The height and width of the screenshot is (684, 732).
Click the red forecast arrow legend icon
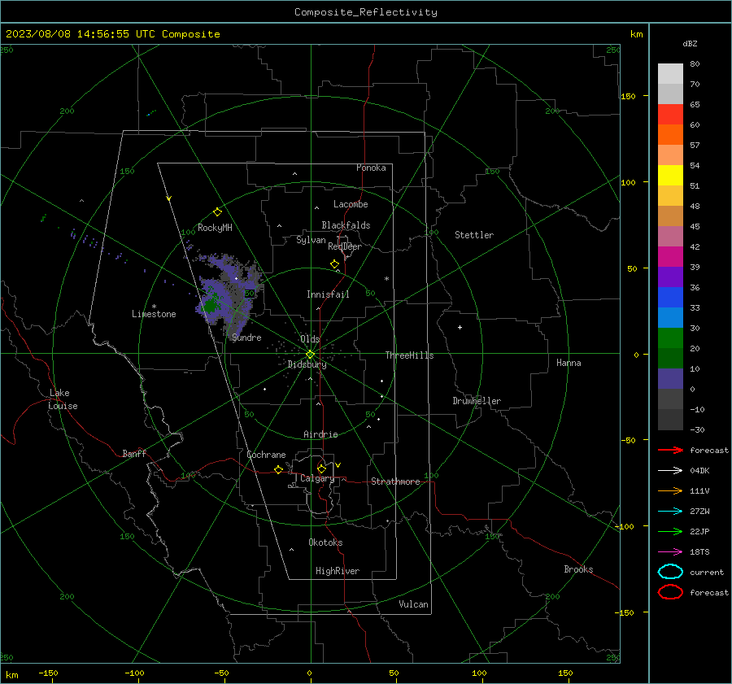click(670, 450)
